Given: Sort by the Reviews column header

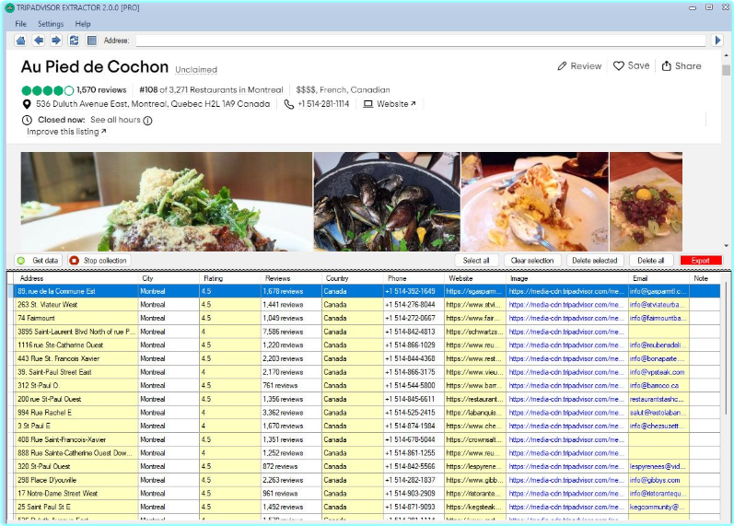Looking at the screenshot, I should click(x=291, y=278).
